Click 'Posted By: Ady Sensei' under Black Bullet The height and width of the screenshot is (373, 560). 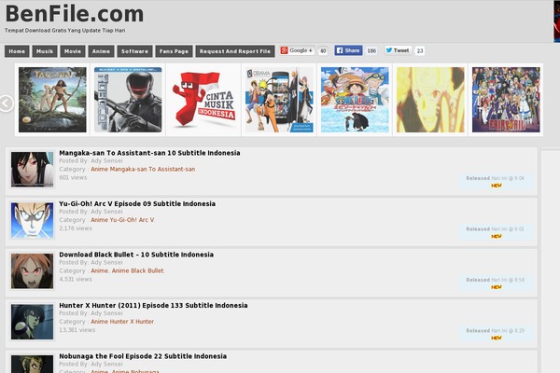pyautogui.click(x=91, y=262)
